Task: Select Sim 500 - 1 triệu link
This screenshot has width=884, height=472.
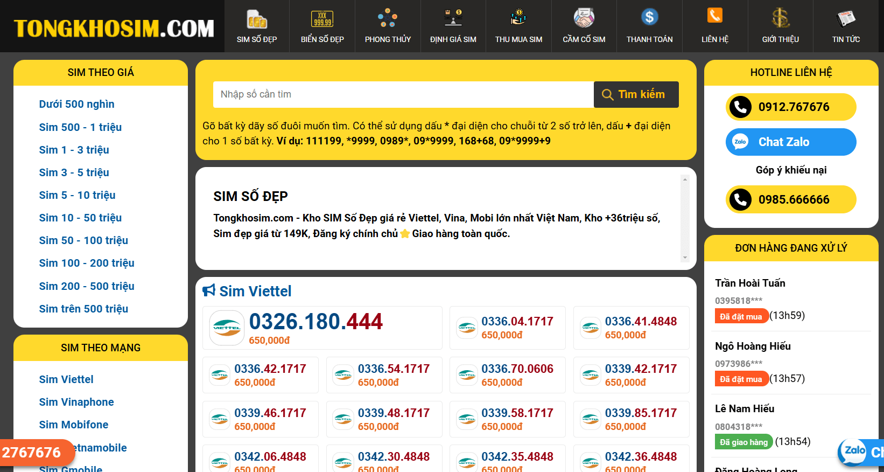Action: click(x=80, y=127)
